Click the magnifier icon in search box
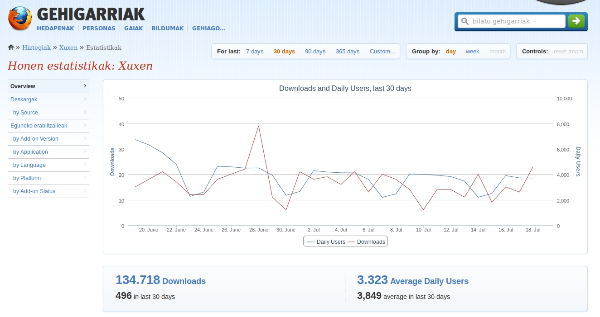Viewport: 600px width, 317px height. coord(465,21)
